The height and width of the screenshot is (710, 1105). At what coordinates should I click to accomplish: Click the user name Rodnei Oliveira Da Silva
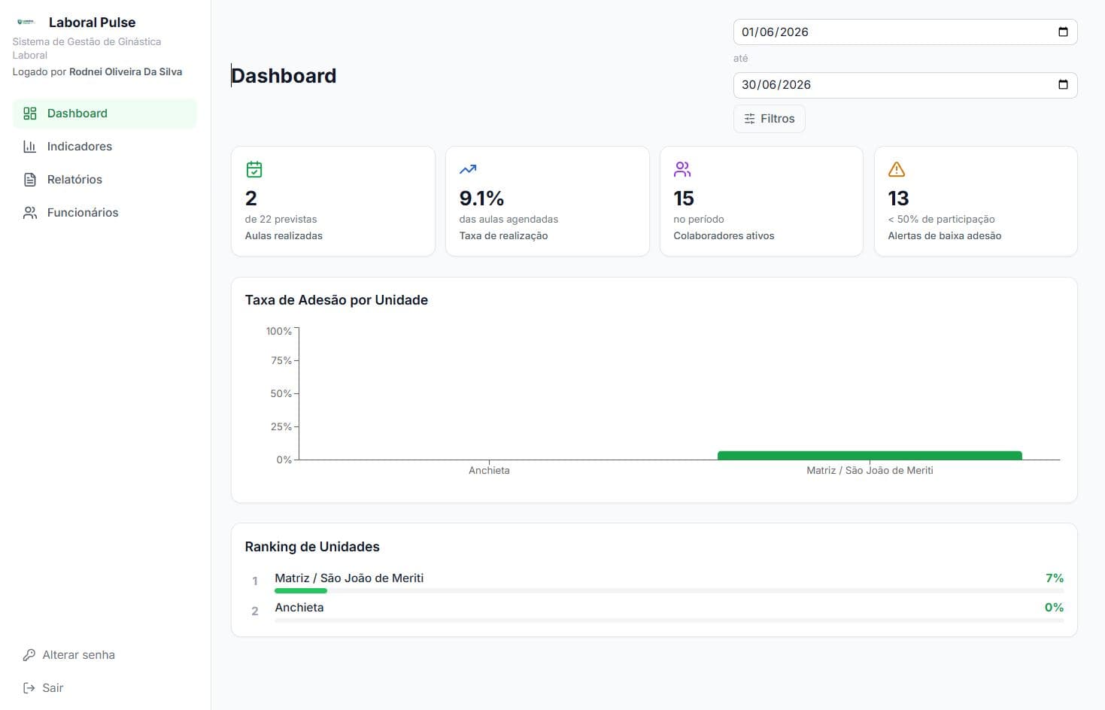[126, 72]
